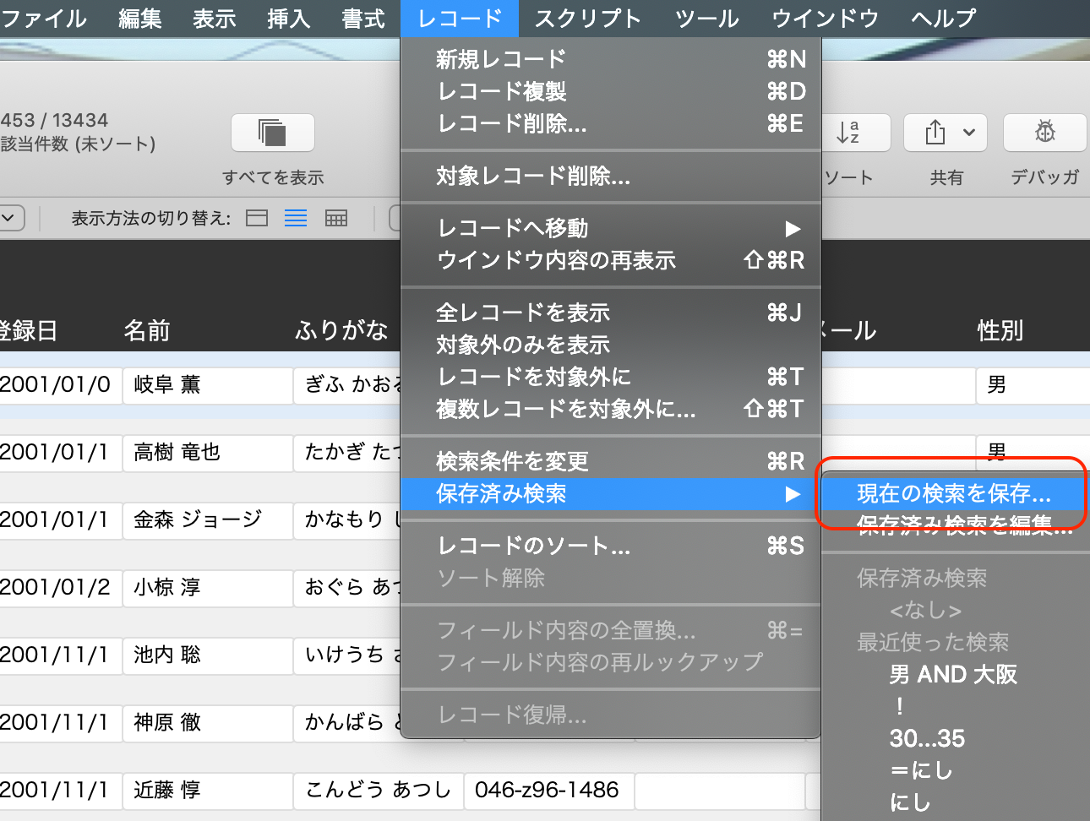The height and width of the screenshot is (821, 1090).
Task: Click date field 2001/01/2 for 小椋 淳
Action: [x=60, y=588]
